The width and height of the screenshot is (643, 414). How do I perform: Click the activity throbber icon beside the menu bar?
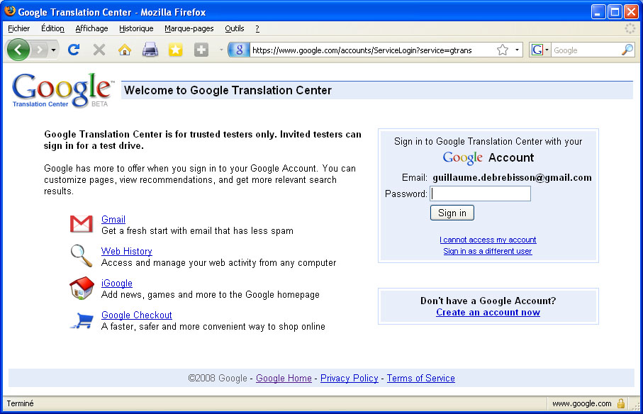pyautogui.click(x=630, y=28)
